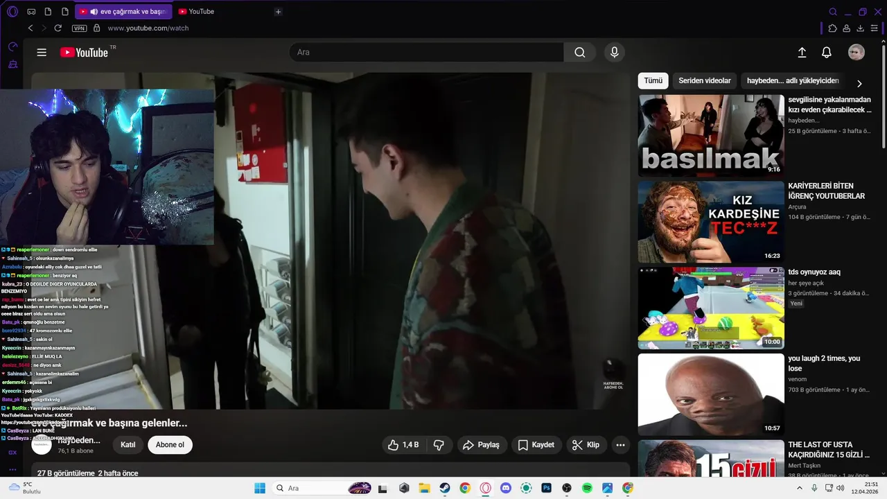The image size is (887, 499).
Task: Toggle the Opera VPN badge
Action: [79, 28]
